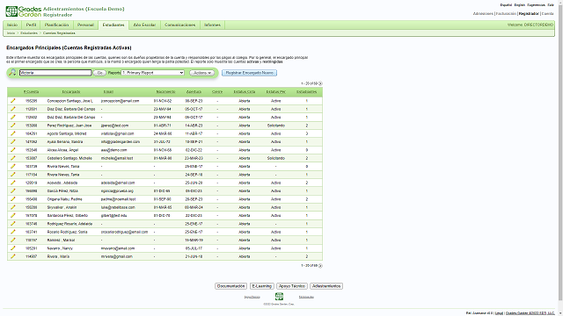This screenshot has width=563, height=316.
Task: Open the Inicio tab
Action: tap(12, 25)
